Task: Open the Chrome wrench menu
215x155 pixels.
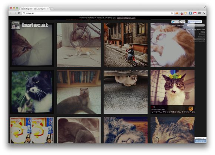Action: (x=204, y=13)
